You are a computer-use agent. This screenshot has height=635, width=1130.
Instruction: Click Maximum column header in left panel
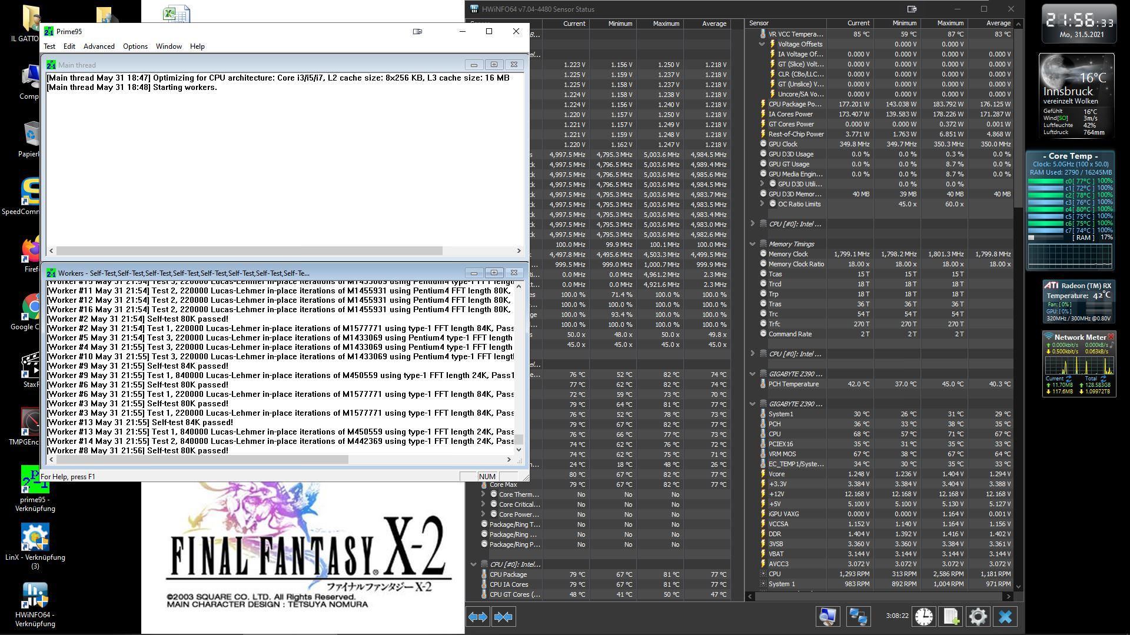(x=659, y=24)
